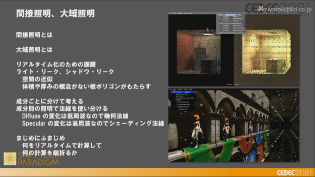Click scrollbar of Cornell box properties panel
Screen dimensions: 315x177
click(x=245, y=29)
